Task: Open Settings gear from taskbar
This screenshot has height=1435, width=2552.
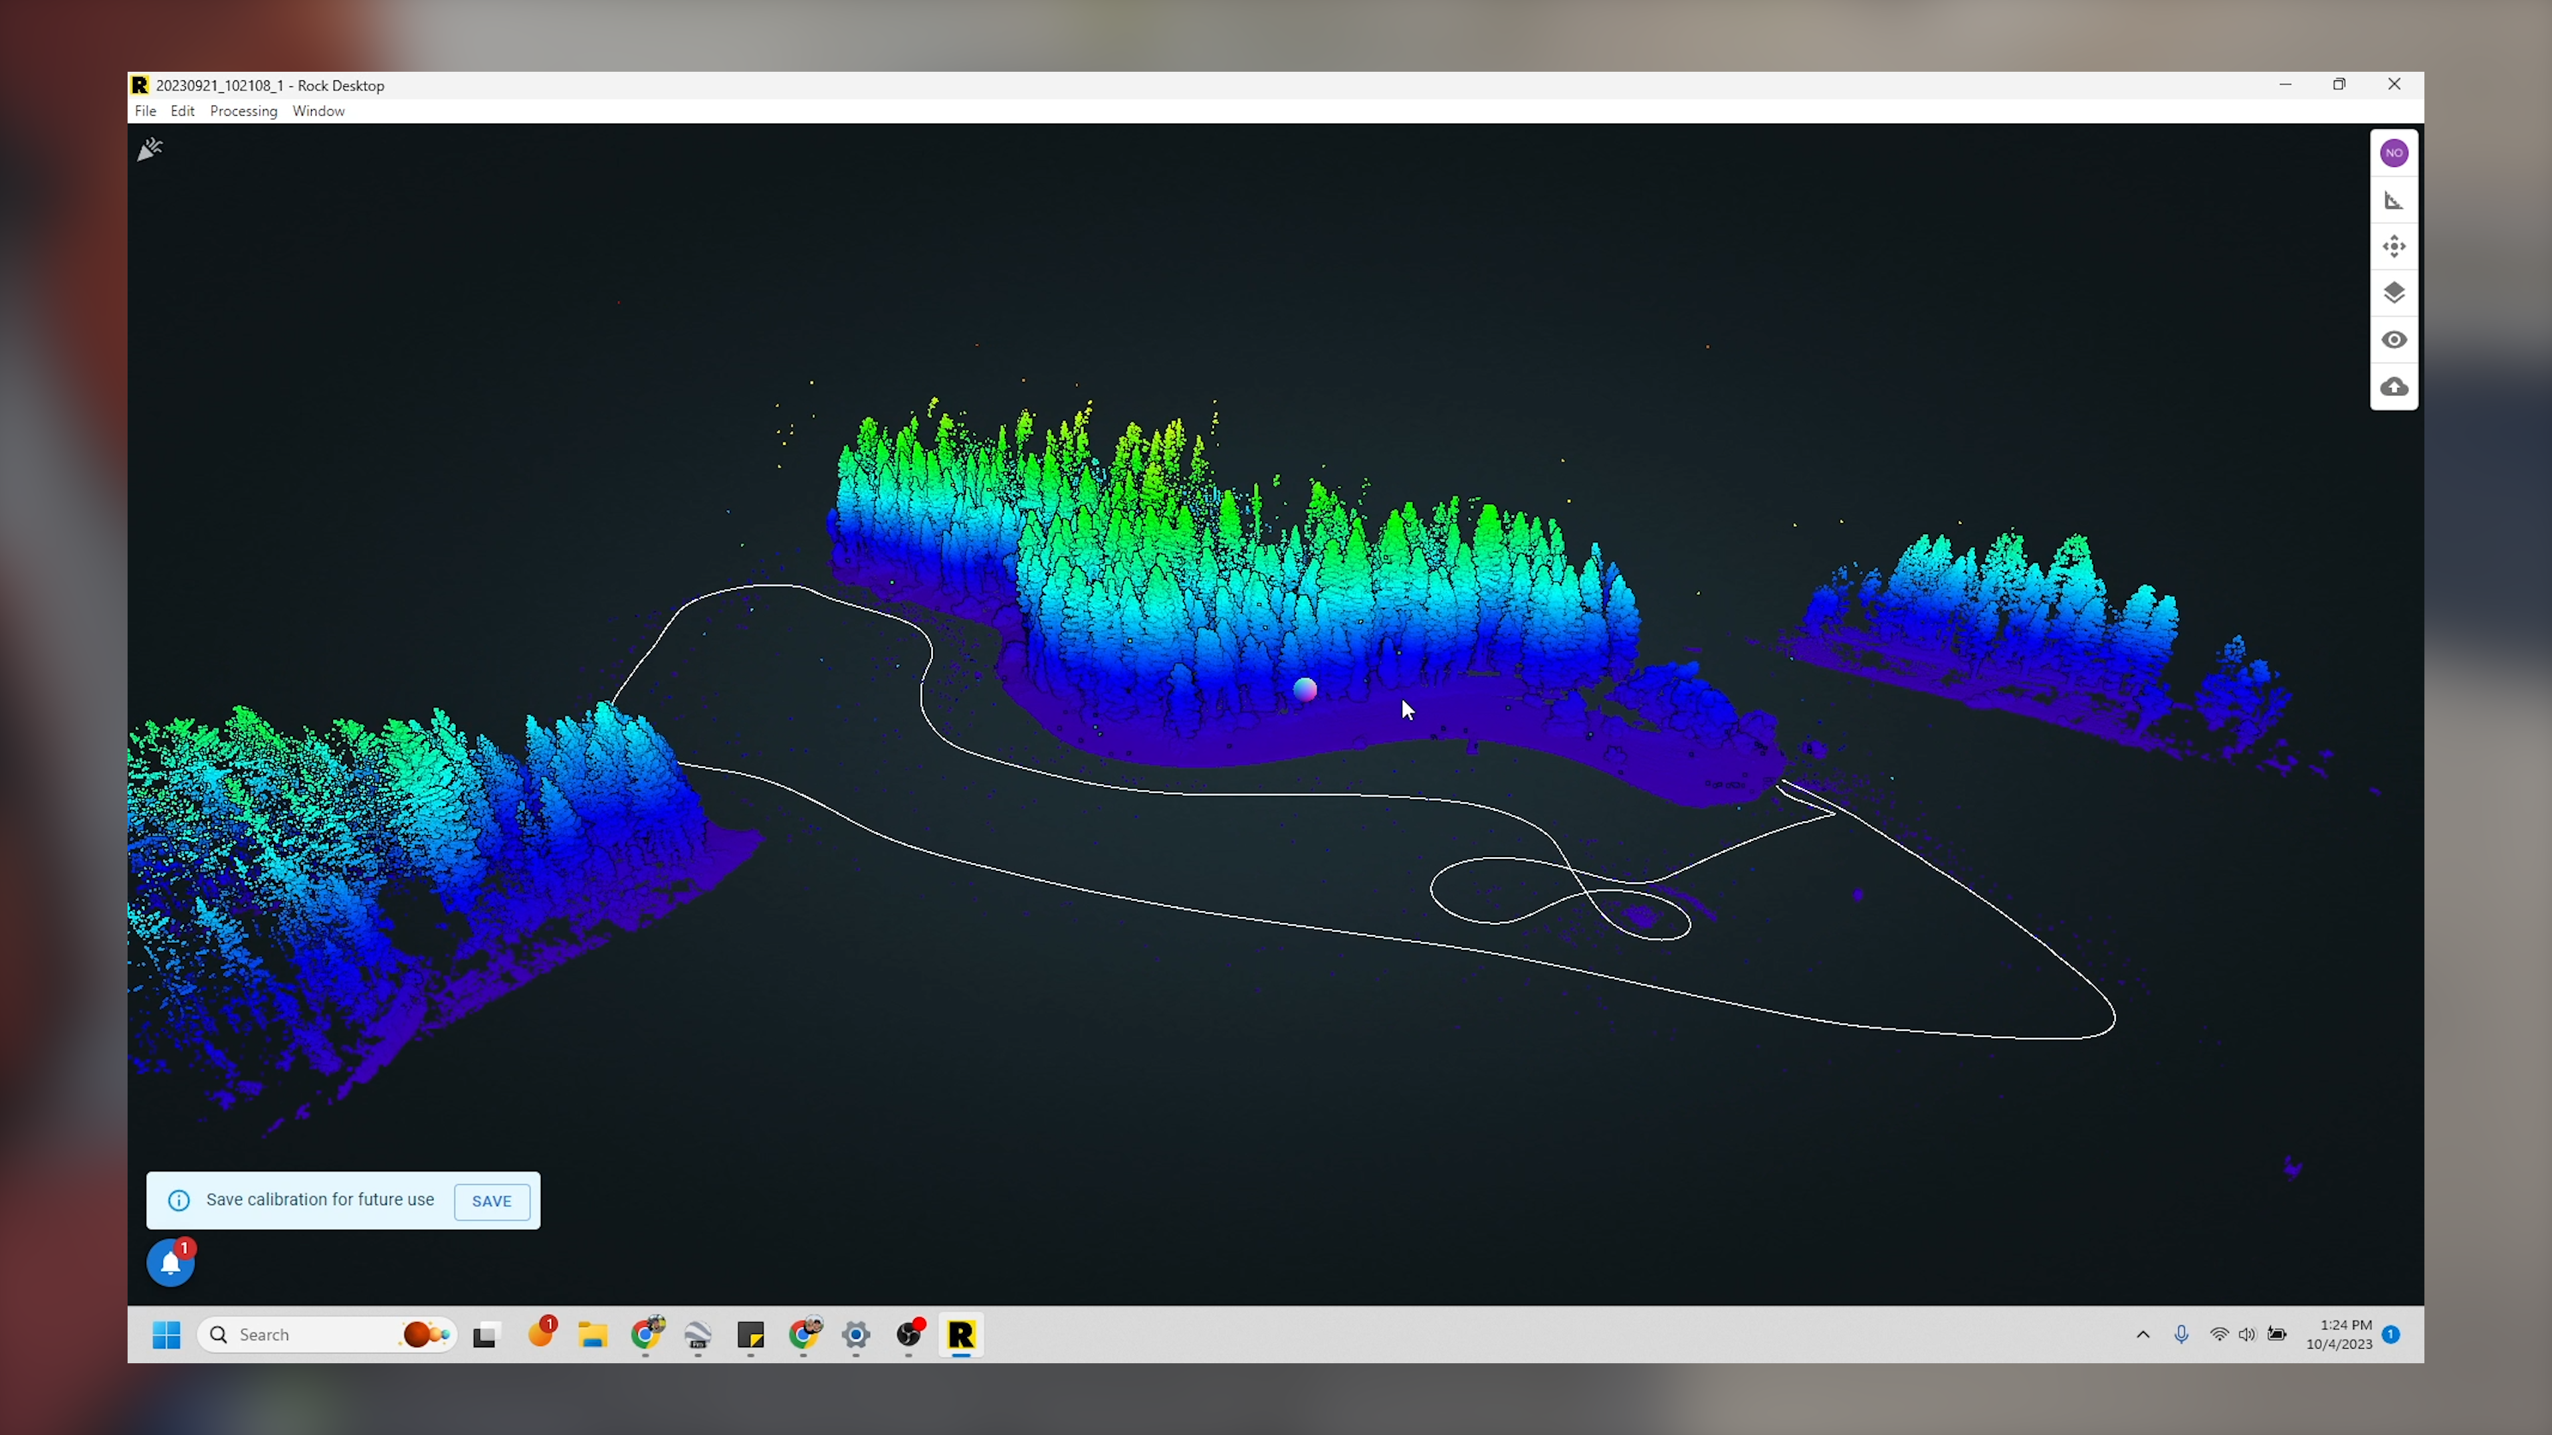Action: pyautogui.click(x=856, y=1335)
